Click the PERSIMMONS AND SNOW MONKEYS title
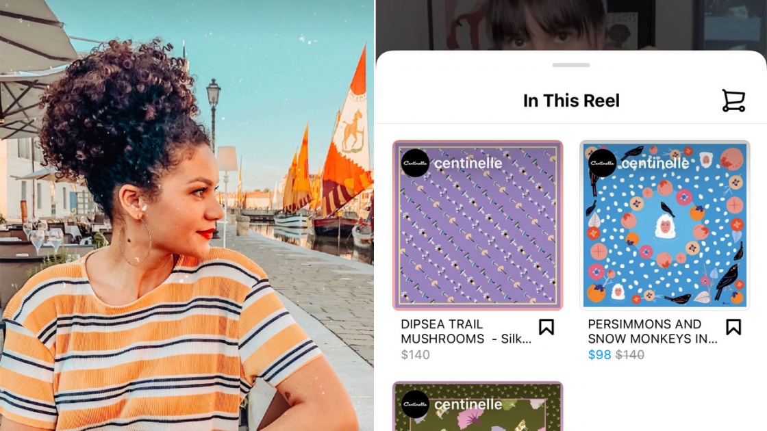767x431 pixels. coord(653,331)
